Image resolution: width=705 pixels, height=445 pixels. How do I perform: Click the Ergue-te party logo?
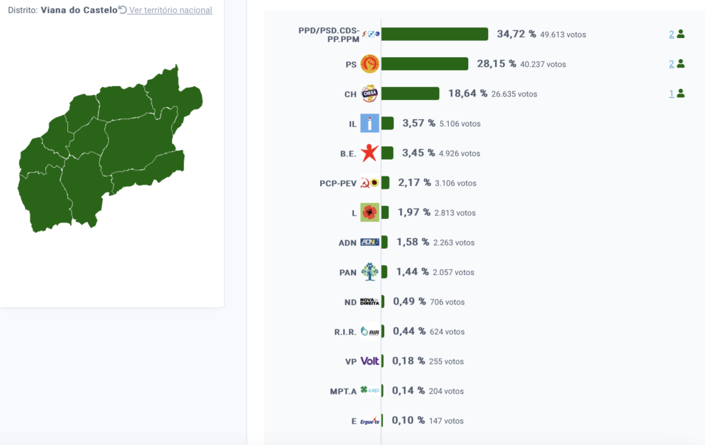pyautogui.click(x=370, y=421)
